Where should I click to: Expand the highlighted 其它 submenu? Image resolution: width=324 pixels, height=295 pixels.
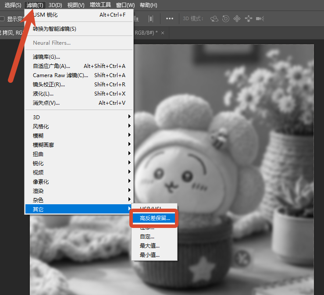point(79,209)
